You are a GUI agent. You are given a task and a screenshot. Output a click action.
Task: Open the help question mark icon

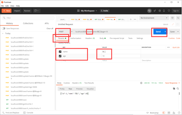[x=179, y=113]
